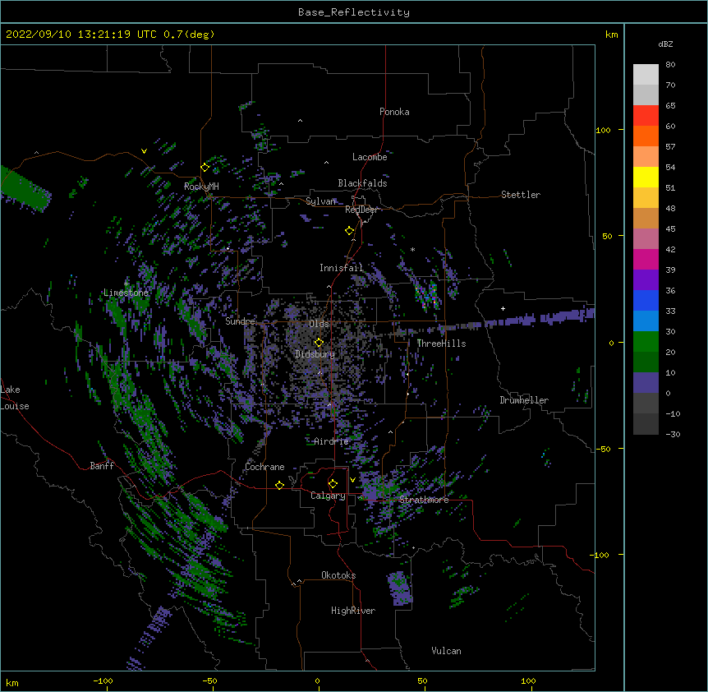Choose the bright green 30-20 dBZ swatch
The image size is (708, 692).
(x=646, y=342)
